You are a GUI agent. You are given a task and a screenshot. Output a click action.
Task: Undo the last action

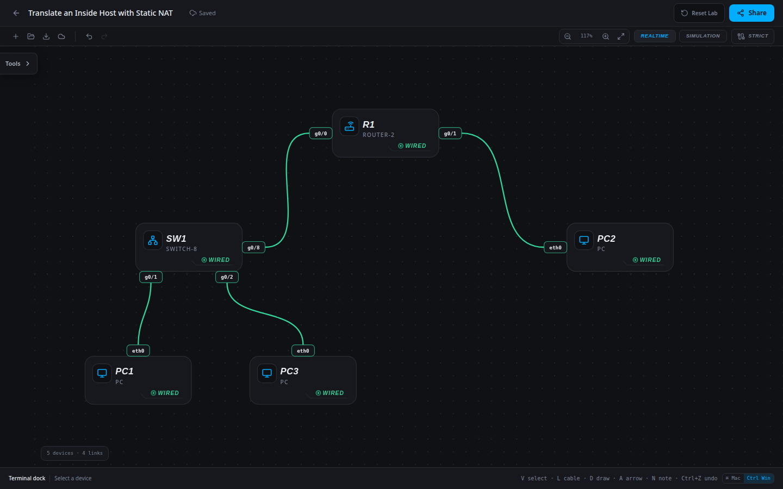pos(89,36)
